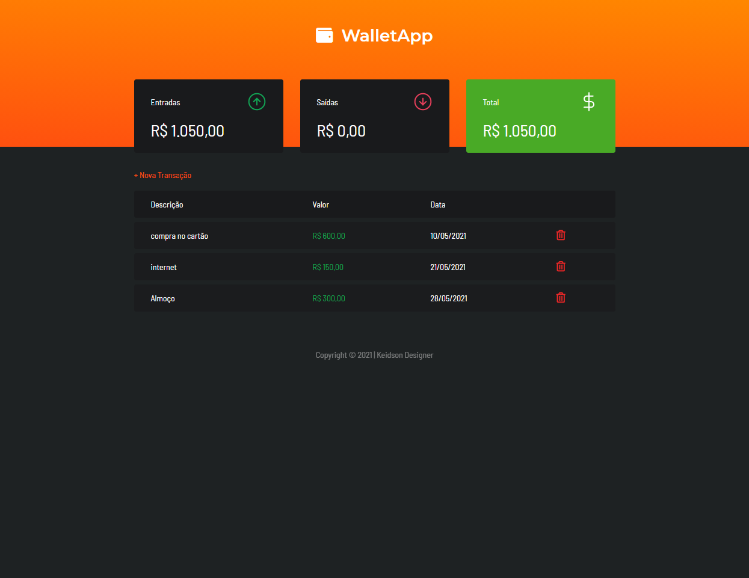Select the 'internet' description cell
The width and height of the screenshot is (749, 578).
click(x=164, y=267)
